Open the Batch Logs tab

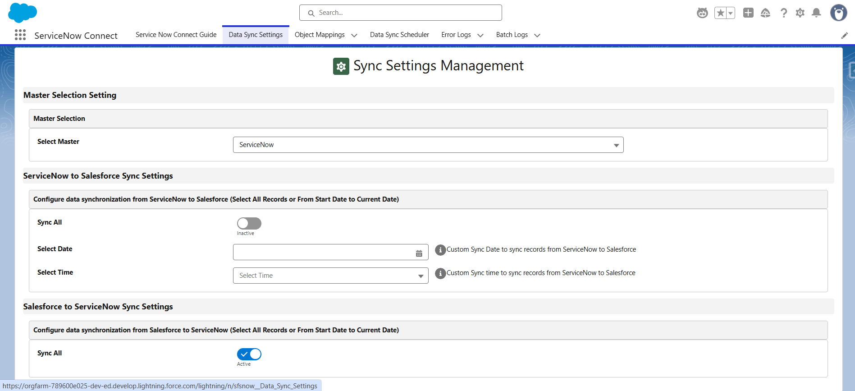coord(512,35)
